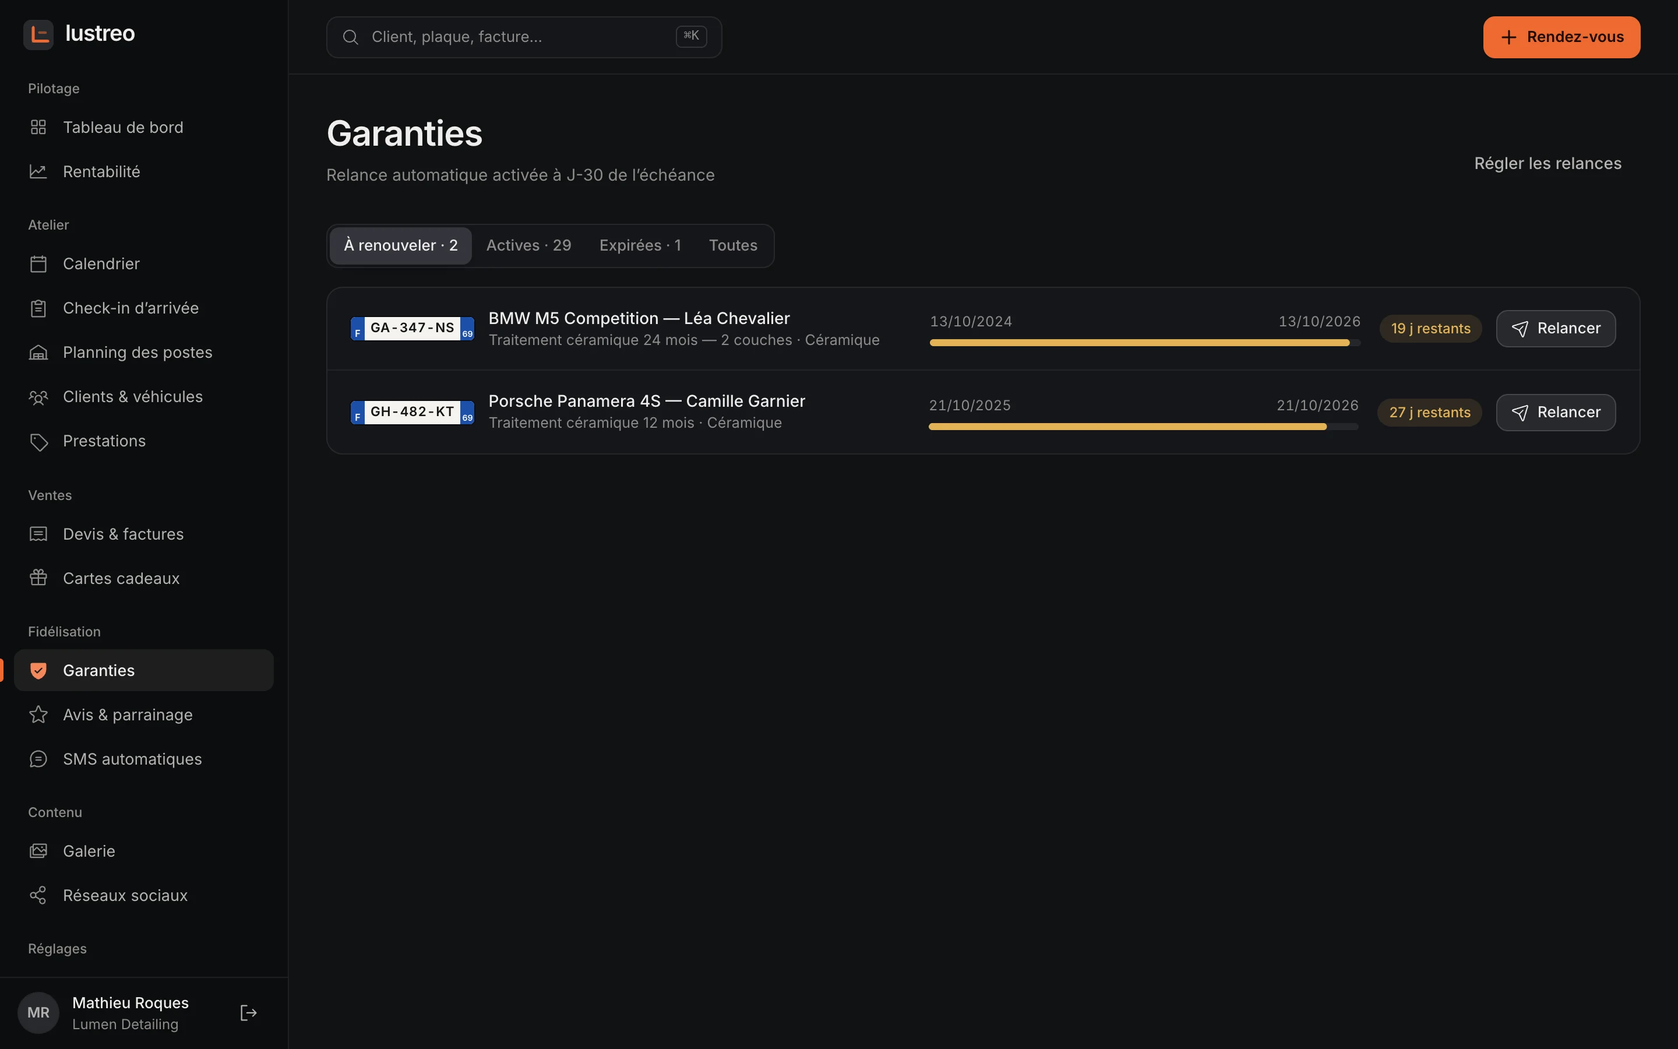The image size is (1678, 1049).
Task: Open Réseaux sociaux share icon
Action: point(38,896)
